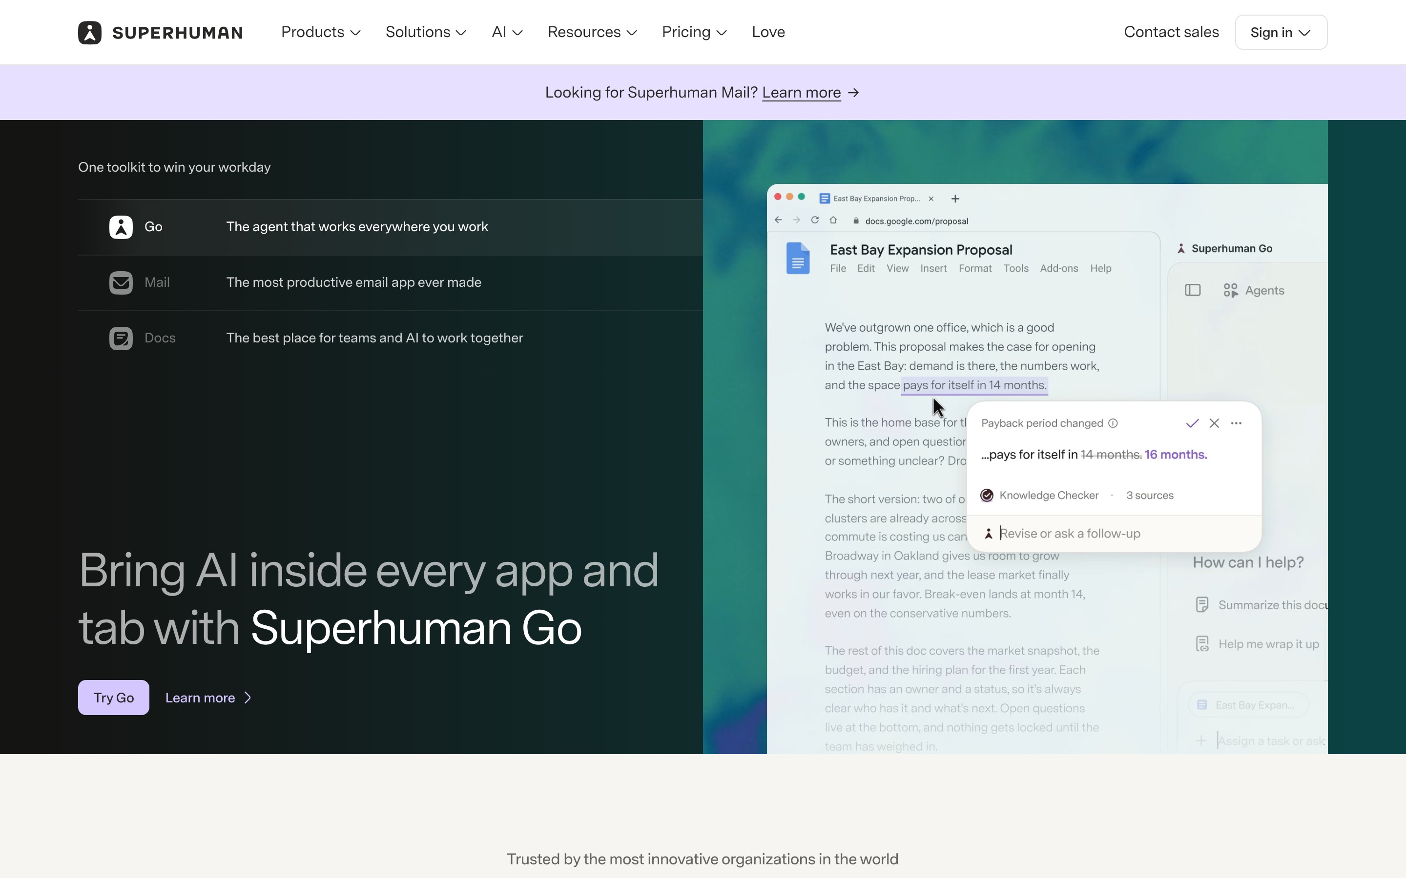Screen dimensions: 1406x878
Task: Open the Help menu in the doc
Action: click(x=1100, y=268)
